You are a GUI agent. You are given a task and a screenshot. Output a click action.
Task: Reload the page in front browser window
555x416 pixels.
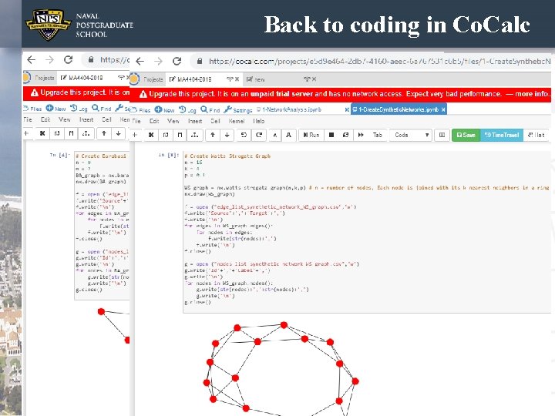pyautogui.click(x=177, y=61)
